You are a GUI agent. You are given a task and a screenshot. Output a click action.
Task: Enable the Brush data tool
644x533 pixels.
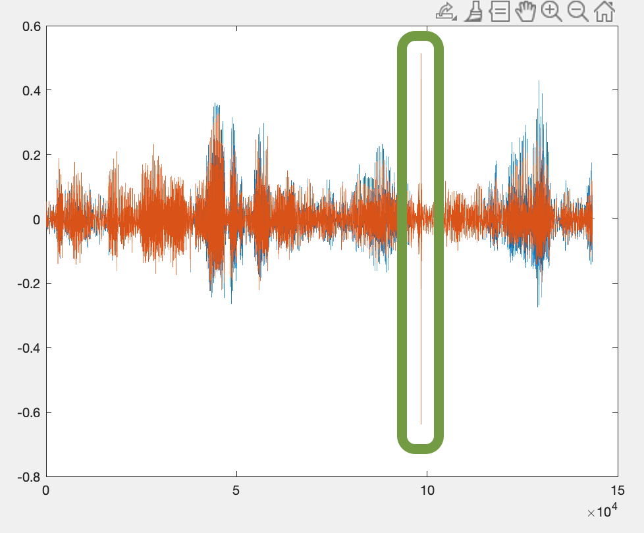pyautogui.click(x=473, y=11)
